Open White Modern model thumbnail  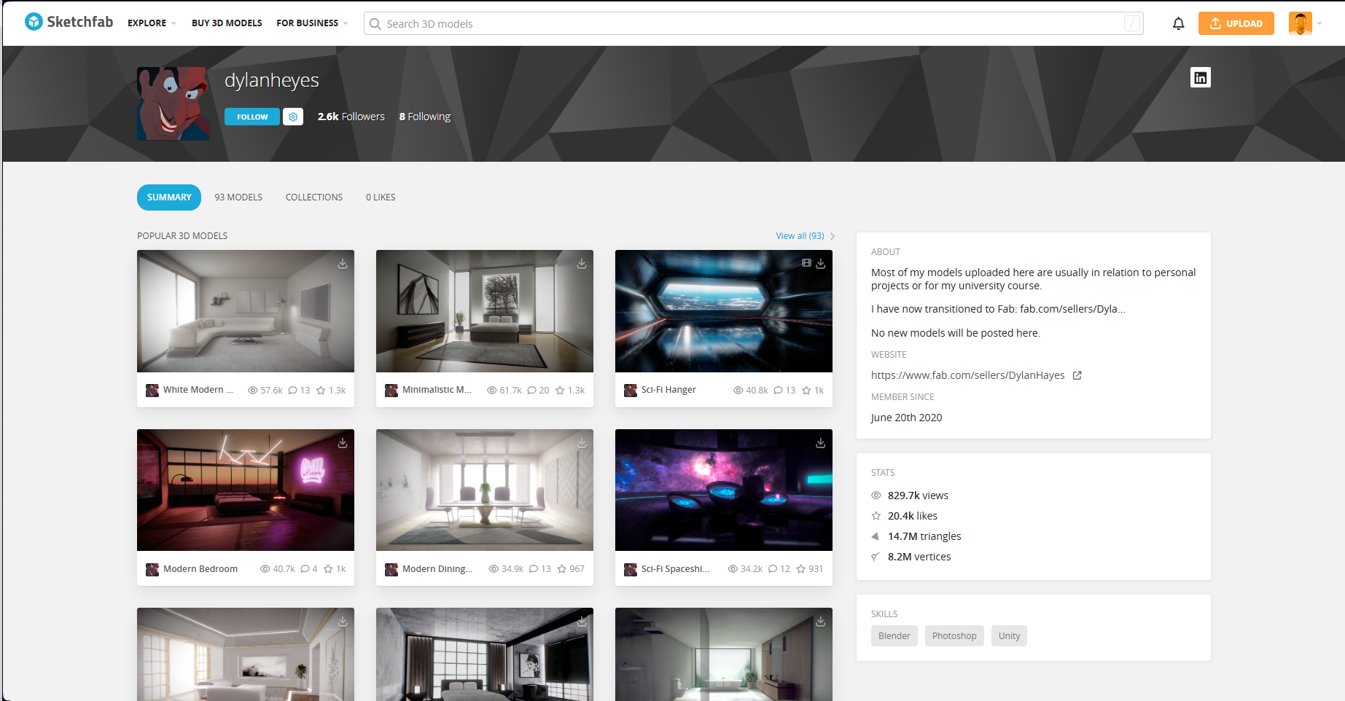(x=246, y=311)
